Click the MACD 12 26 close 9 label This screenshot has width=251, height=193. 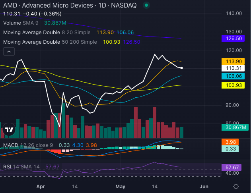pyautogui.click(x=28, y=145)
